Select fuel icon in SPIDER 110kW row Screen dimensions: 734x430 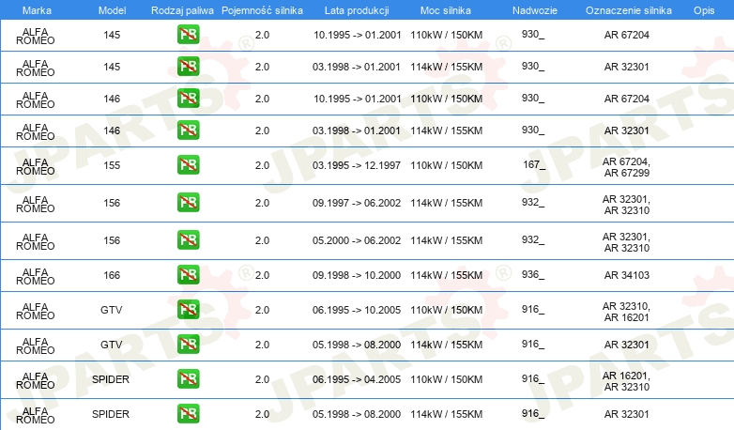point(188,379)
